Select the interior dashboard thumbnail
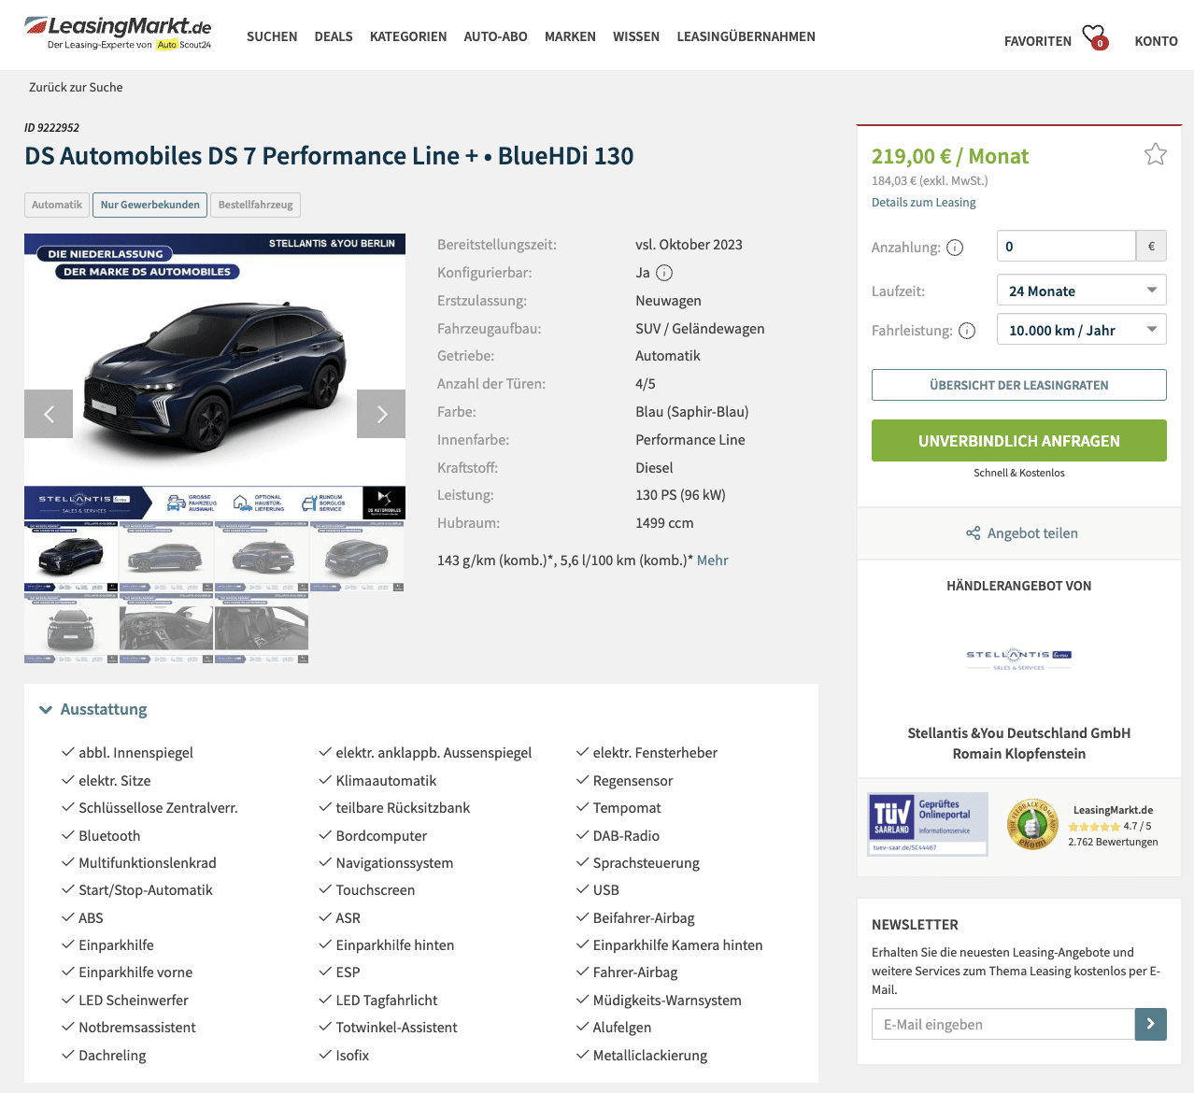 coord(166,628)
